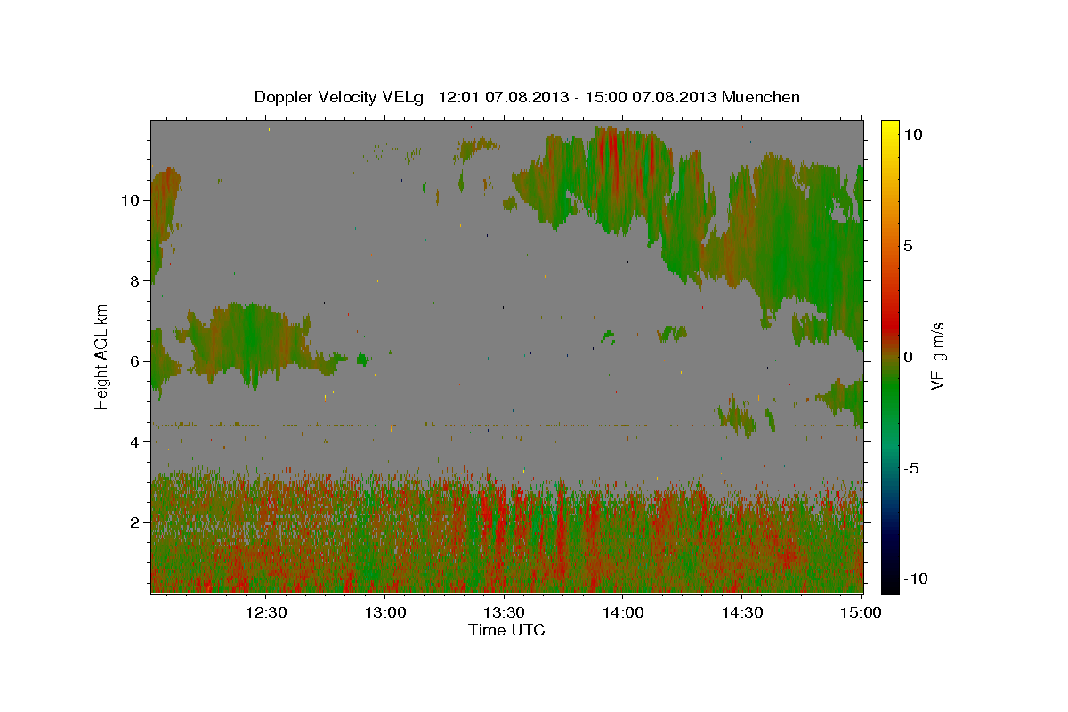Select the 15:00 time tick label

pos(861,612)
